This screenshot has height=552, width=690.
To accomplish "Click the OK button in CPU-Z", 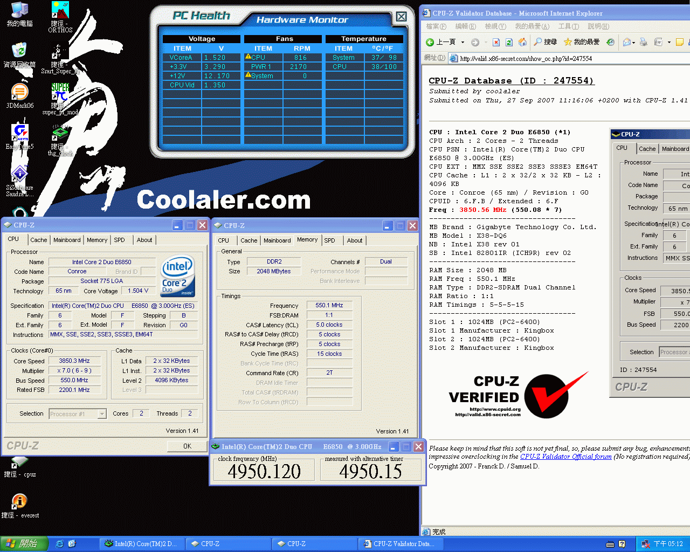I will [187, 446].
